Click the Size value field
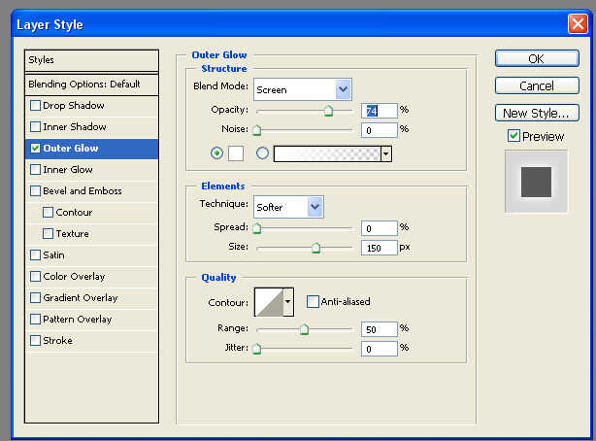 pyautogui.click(x=379, y=248)
